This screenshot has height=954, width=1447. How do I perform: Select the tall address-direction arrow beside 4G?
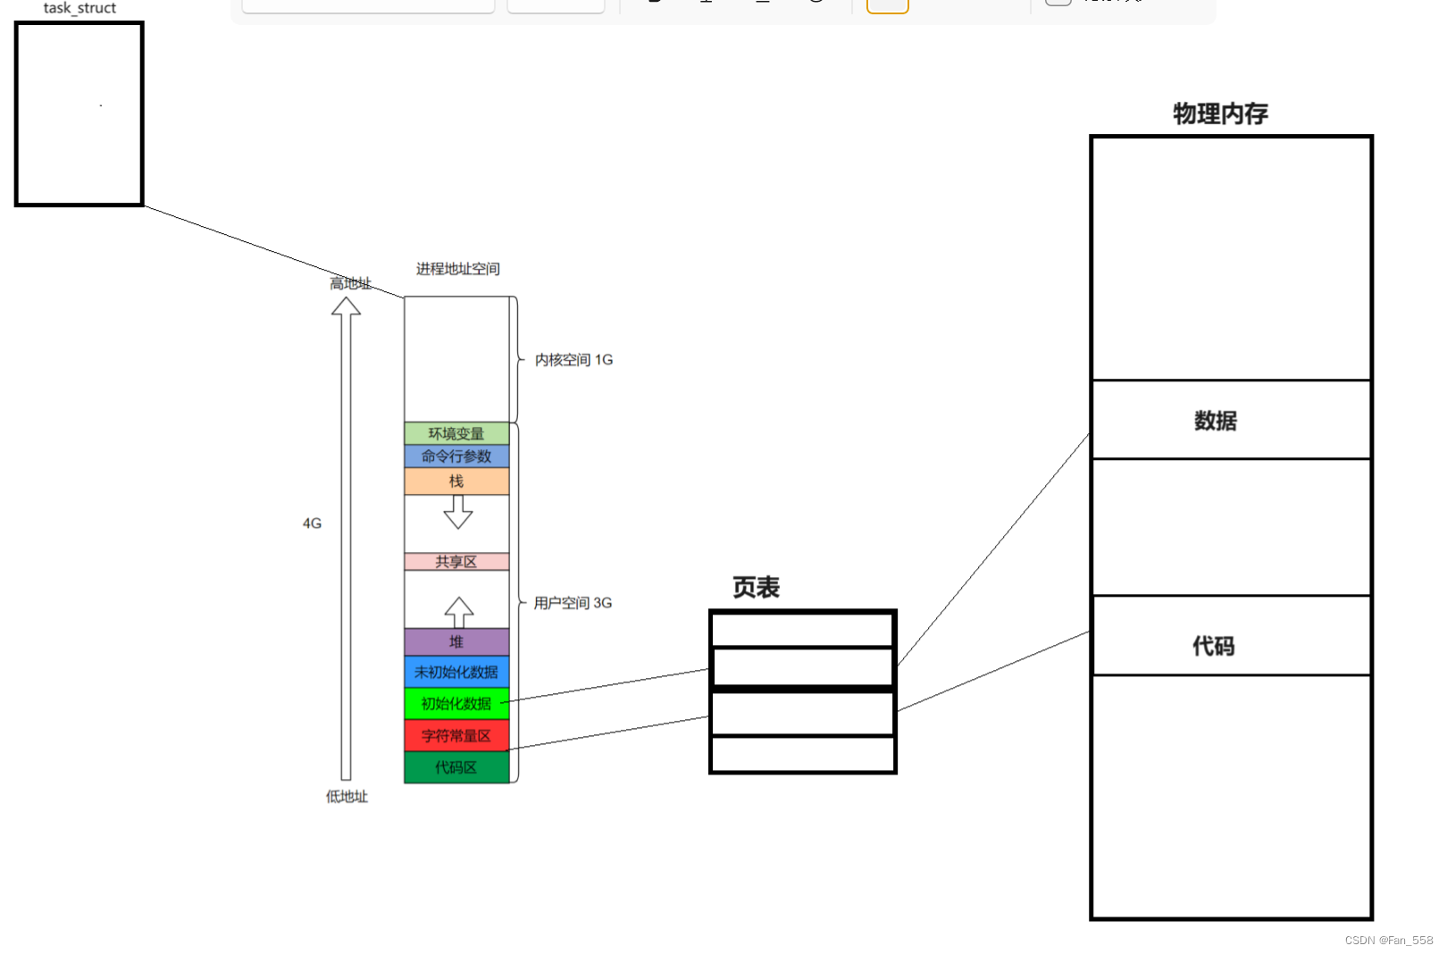[346, 539]
